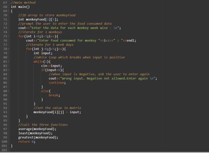This screenshot has width=209, height=153.
Task: Click the '//main method' comment line
Action: [23, 3]
